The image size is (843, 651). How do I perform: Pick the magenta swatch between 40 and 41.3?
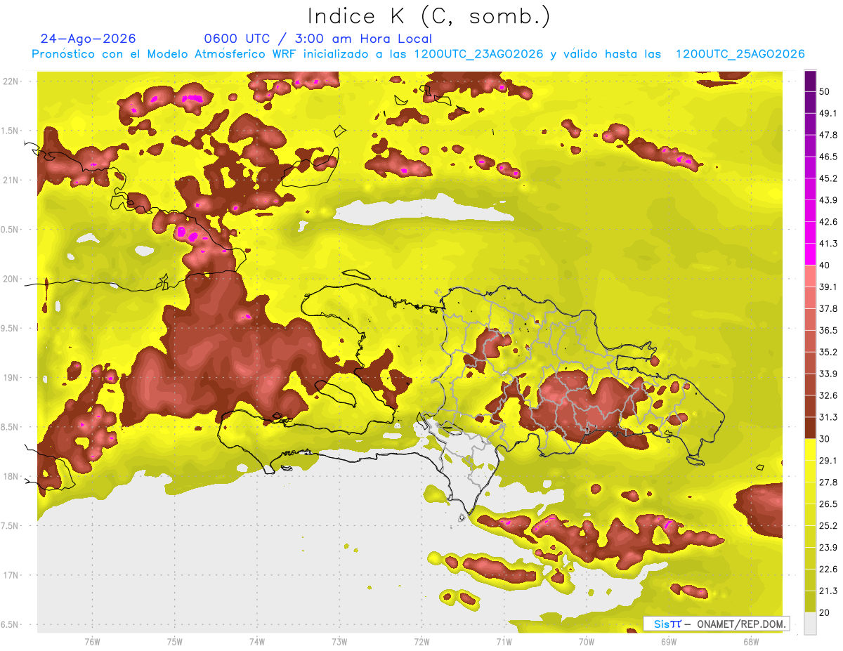pyautogui.click(x=810, y=254)
